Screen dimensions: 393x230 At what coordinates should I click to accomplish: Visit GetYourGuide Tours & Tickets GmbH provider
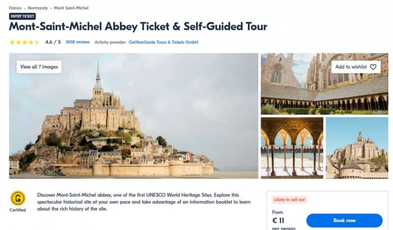coord(164,42)
